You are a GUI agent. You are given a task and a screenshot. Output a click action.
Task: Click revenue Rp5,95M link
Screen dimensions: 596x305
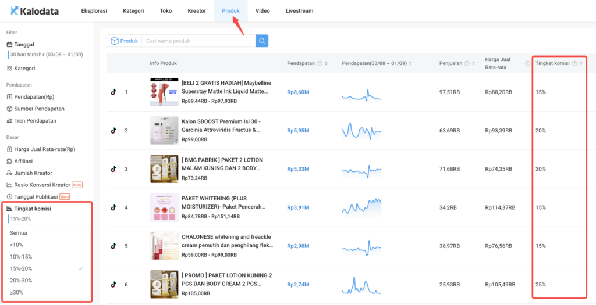click(298, 131)
